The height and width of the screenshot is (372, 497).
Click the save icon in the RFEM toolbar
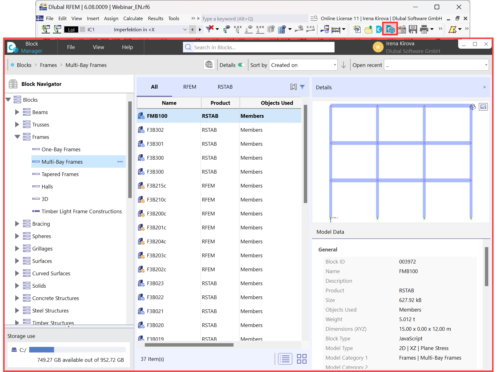pyautogui.click(x=413, y=29)
